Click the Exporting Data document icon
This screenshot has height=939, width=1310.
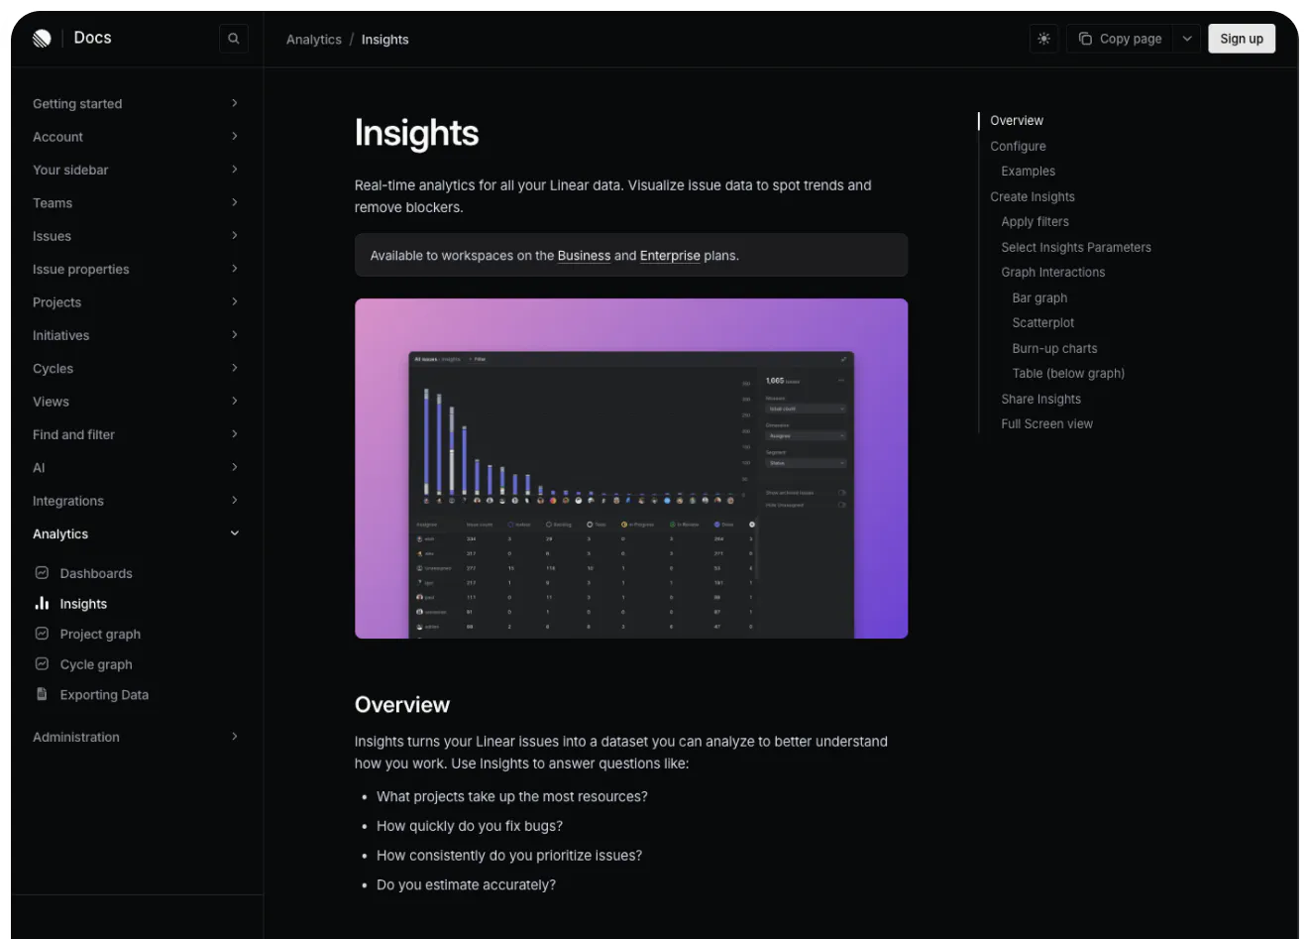(42, 694)
